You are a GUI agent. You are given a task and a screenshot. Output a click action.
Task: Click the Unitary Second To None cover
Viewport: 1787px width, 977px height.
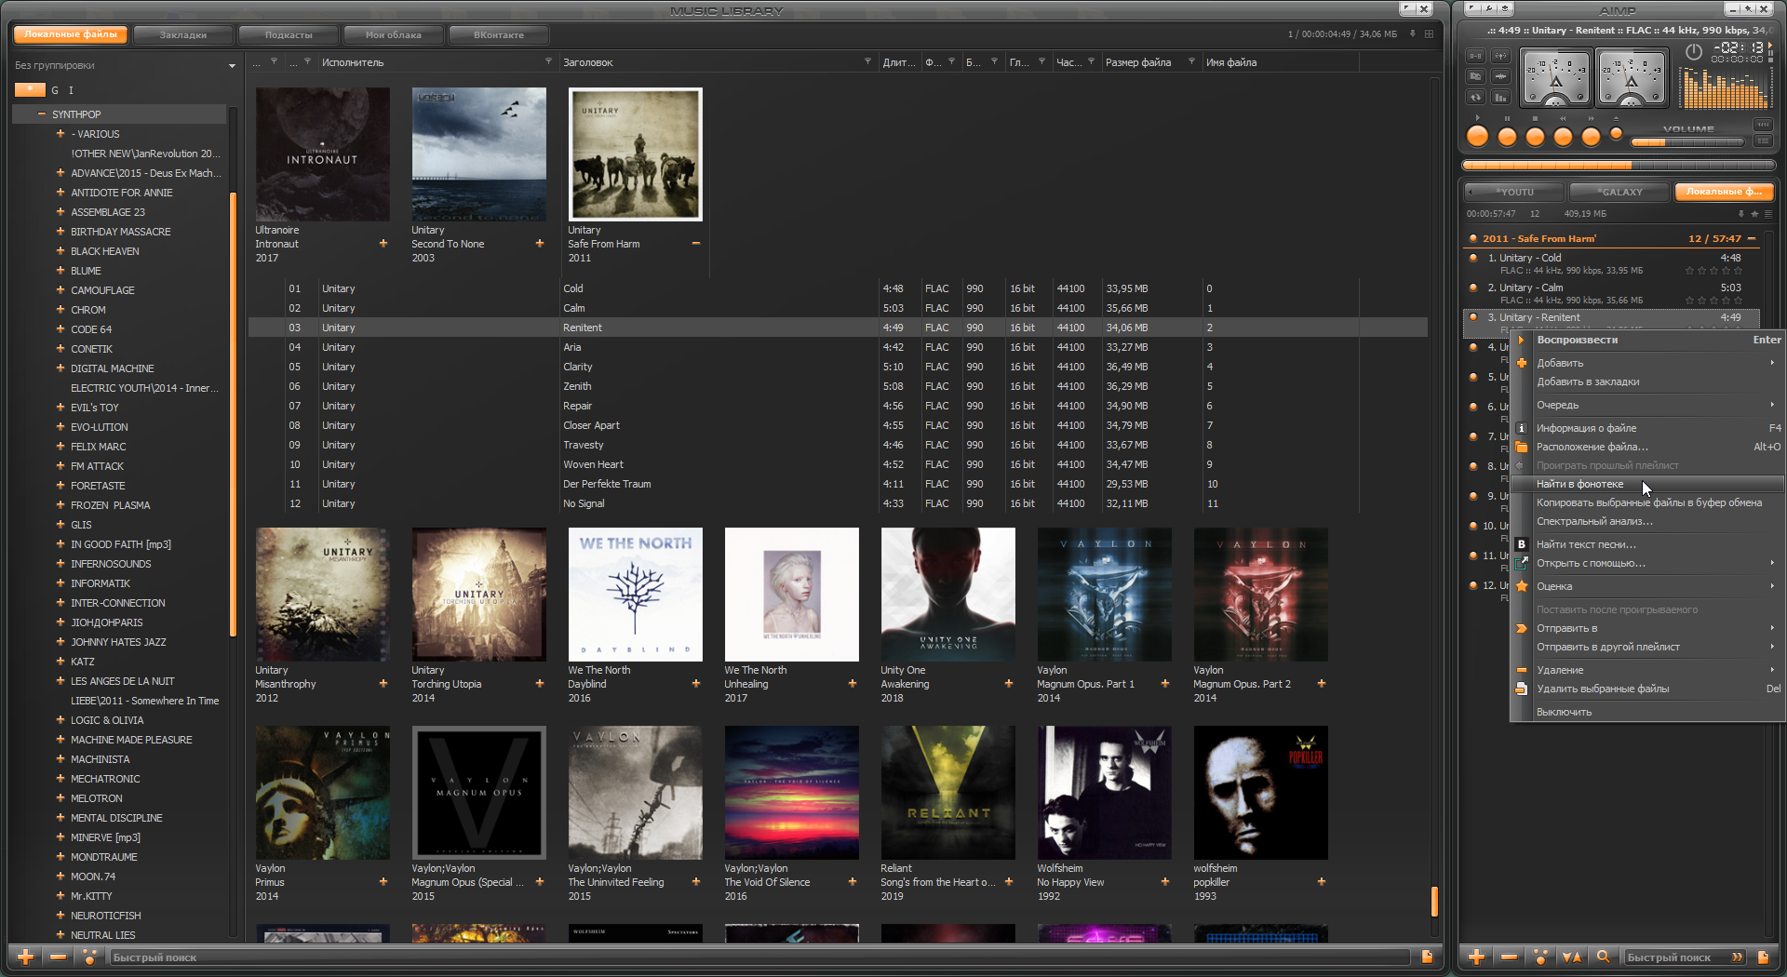click(479, 154)
